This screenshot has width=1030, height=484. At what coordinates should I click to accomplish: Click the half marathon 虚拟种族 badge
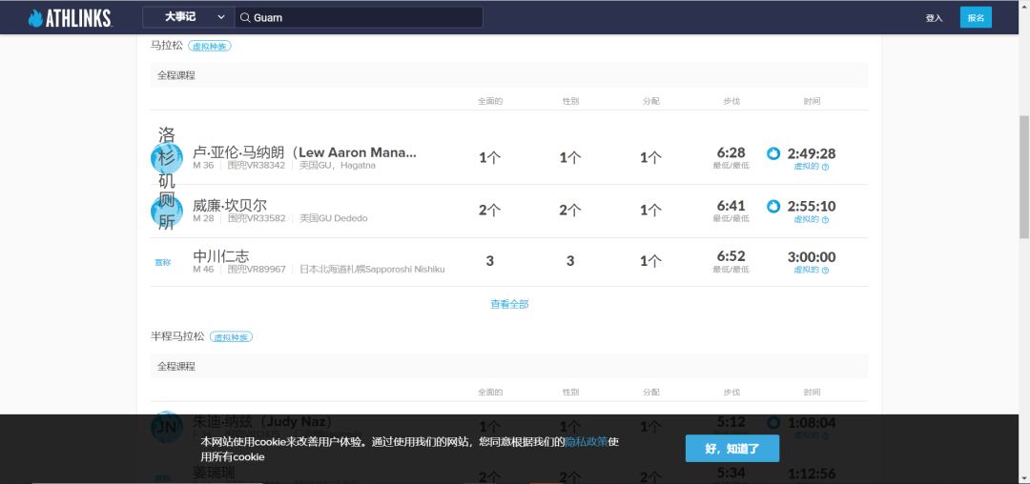coord(231,337)
